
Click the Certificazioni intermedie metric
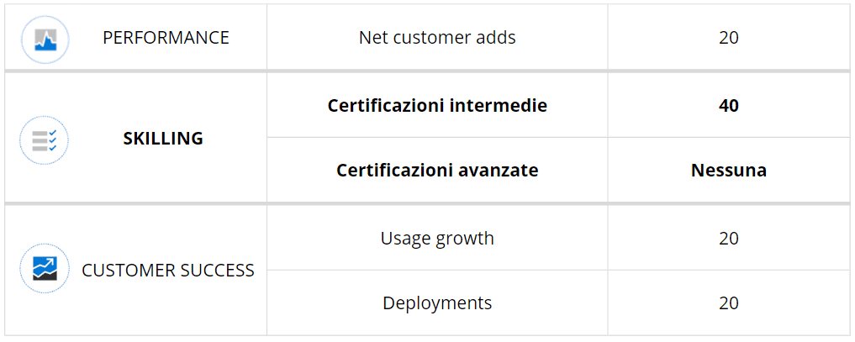coord(437,106)
